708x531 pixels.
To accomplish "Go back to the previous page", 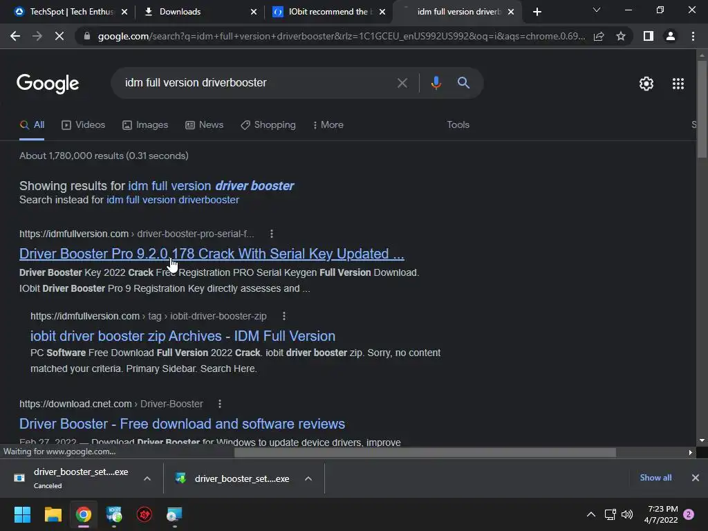I will [15, 36].
